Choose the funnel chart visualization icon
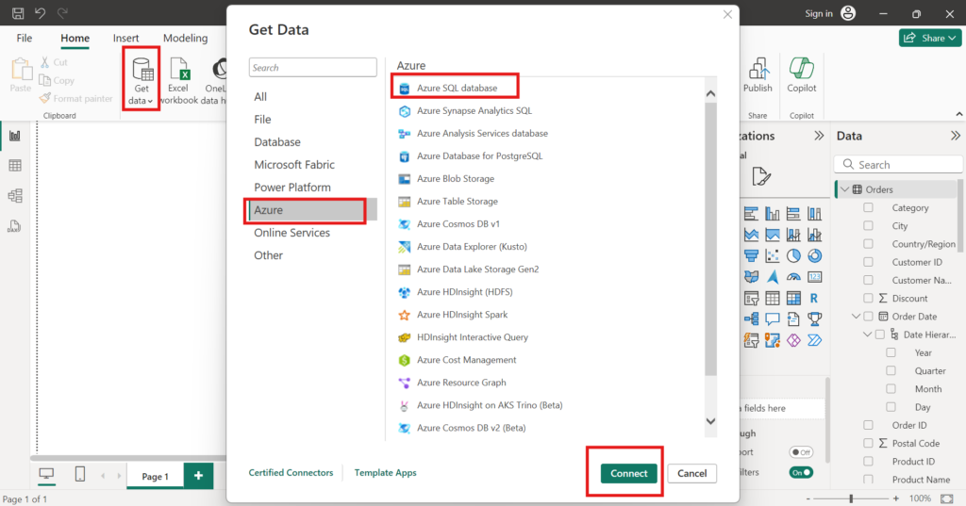 click(751, 255)
